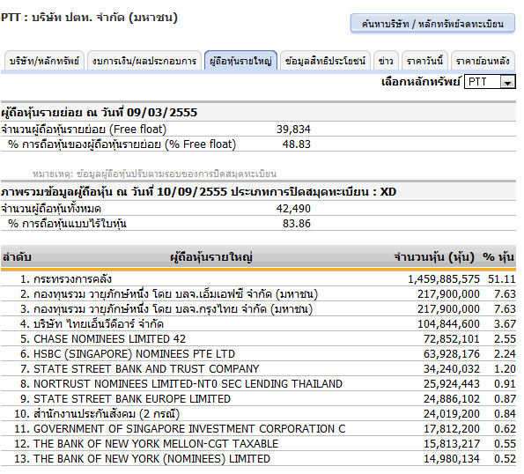Click share count 25,924,443
This screenshot has width=524, height=474.
pyautogui.click(x=452, y=384)
